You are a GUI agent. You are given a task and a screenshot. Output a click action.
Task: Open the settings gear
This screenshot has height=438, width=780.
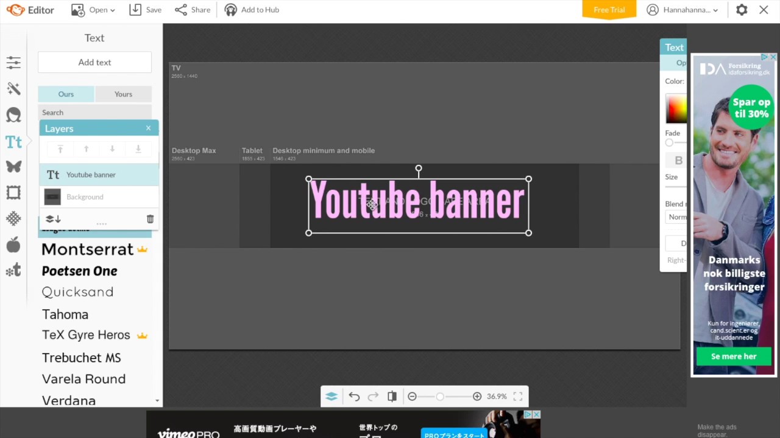pos(742,10)
